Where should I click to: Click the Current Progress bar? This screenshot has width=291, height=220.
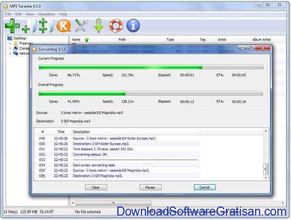pyautogui.click(x=151, y=67)
